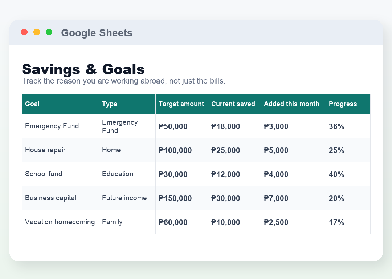Select the ₱12,000 current saved cell
The height and width of the screenshot is (279, 392).
pos(234,174)
